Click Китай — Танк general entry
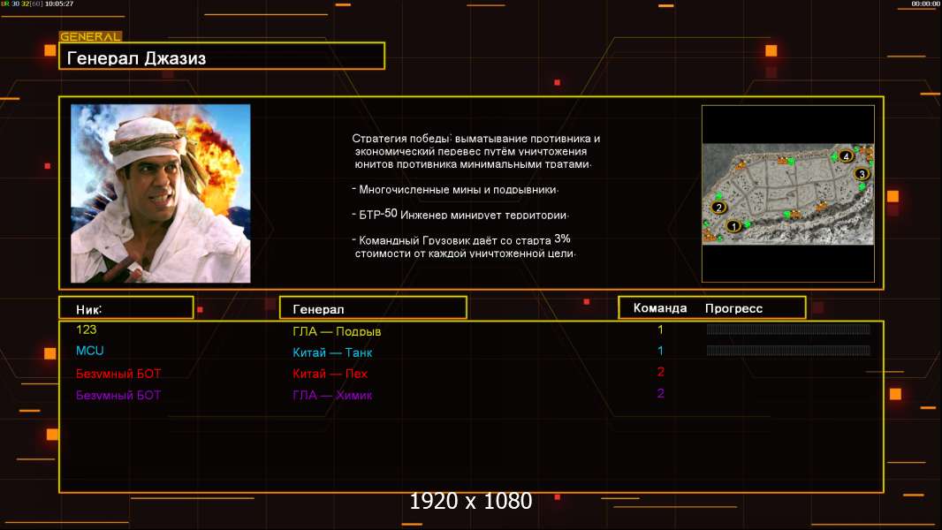 click(332, 352)
